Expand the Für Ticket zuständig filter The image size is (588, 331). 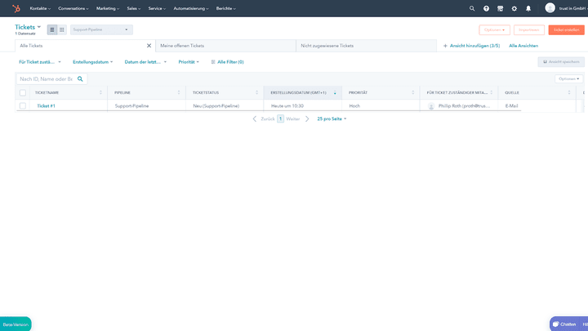coord(40,62)
